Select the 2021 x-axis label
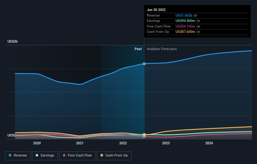Viewport: 257px width, 164px height. point(80,143)
